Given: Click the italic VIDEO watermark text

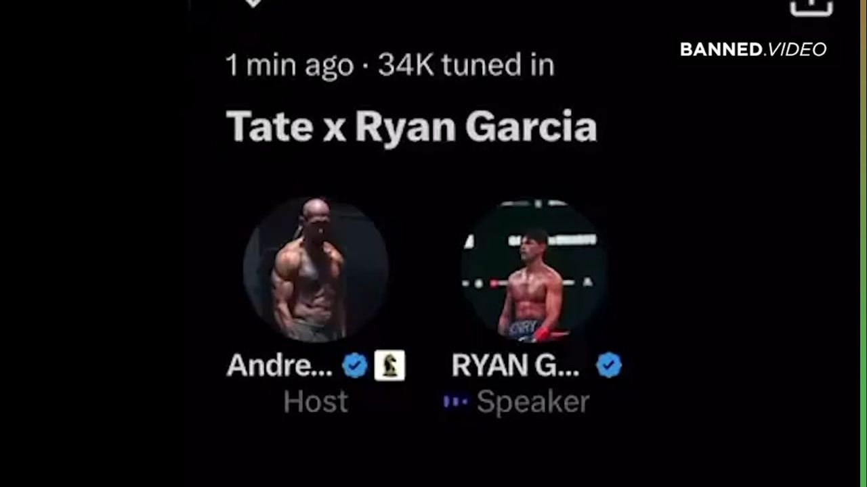Looking at the screenshot, I should point(797,49).
